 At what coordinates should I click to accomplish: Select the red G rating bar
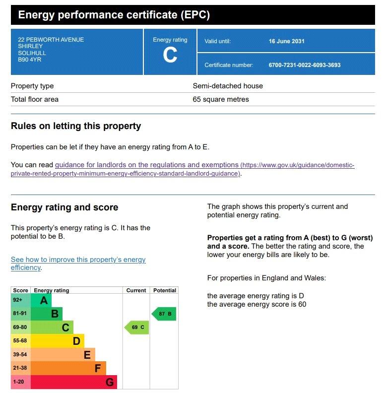[74, 382]
